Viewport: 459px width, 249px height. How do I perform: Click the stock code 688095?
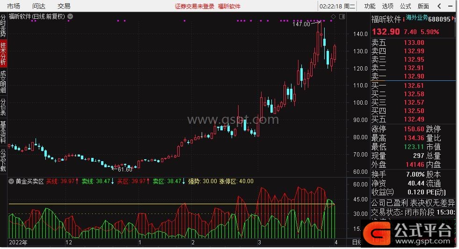(439, 19)
